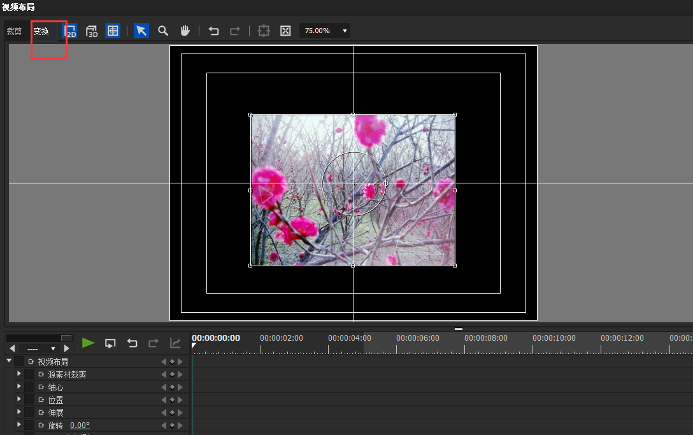693x435 pixels.
Task: Click the 0.00° rotation value
Action: click(80, 425)
